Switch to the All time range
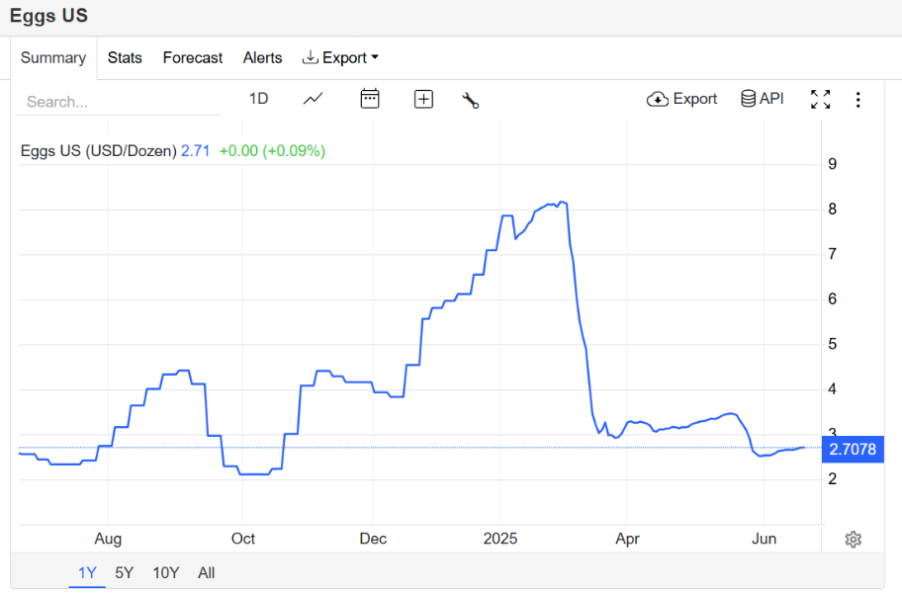This screenshot has width=902, height=593. (x=206, y=573)
